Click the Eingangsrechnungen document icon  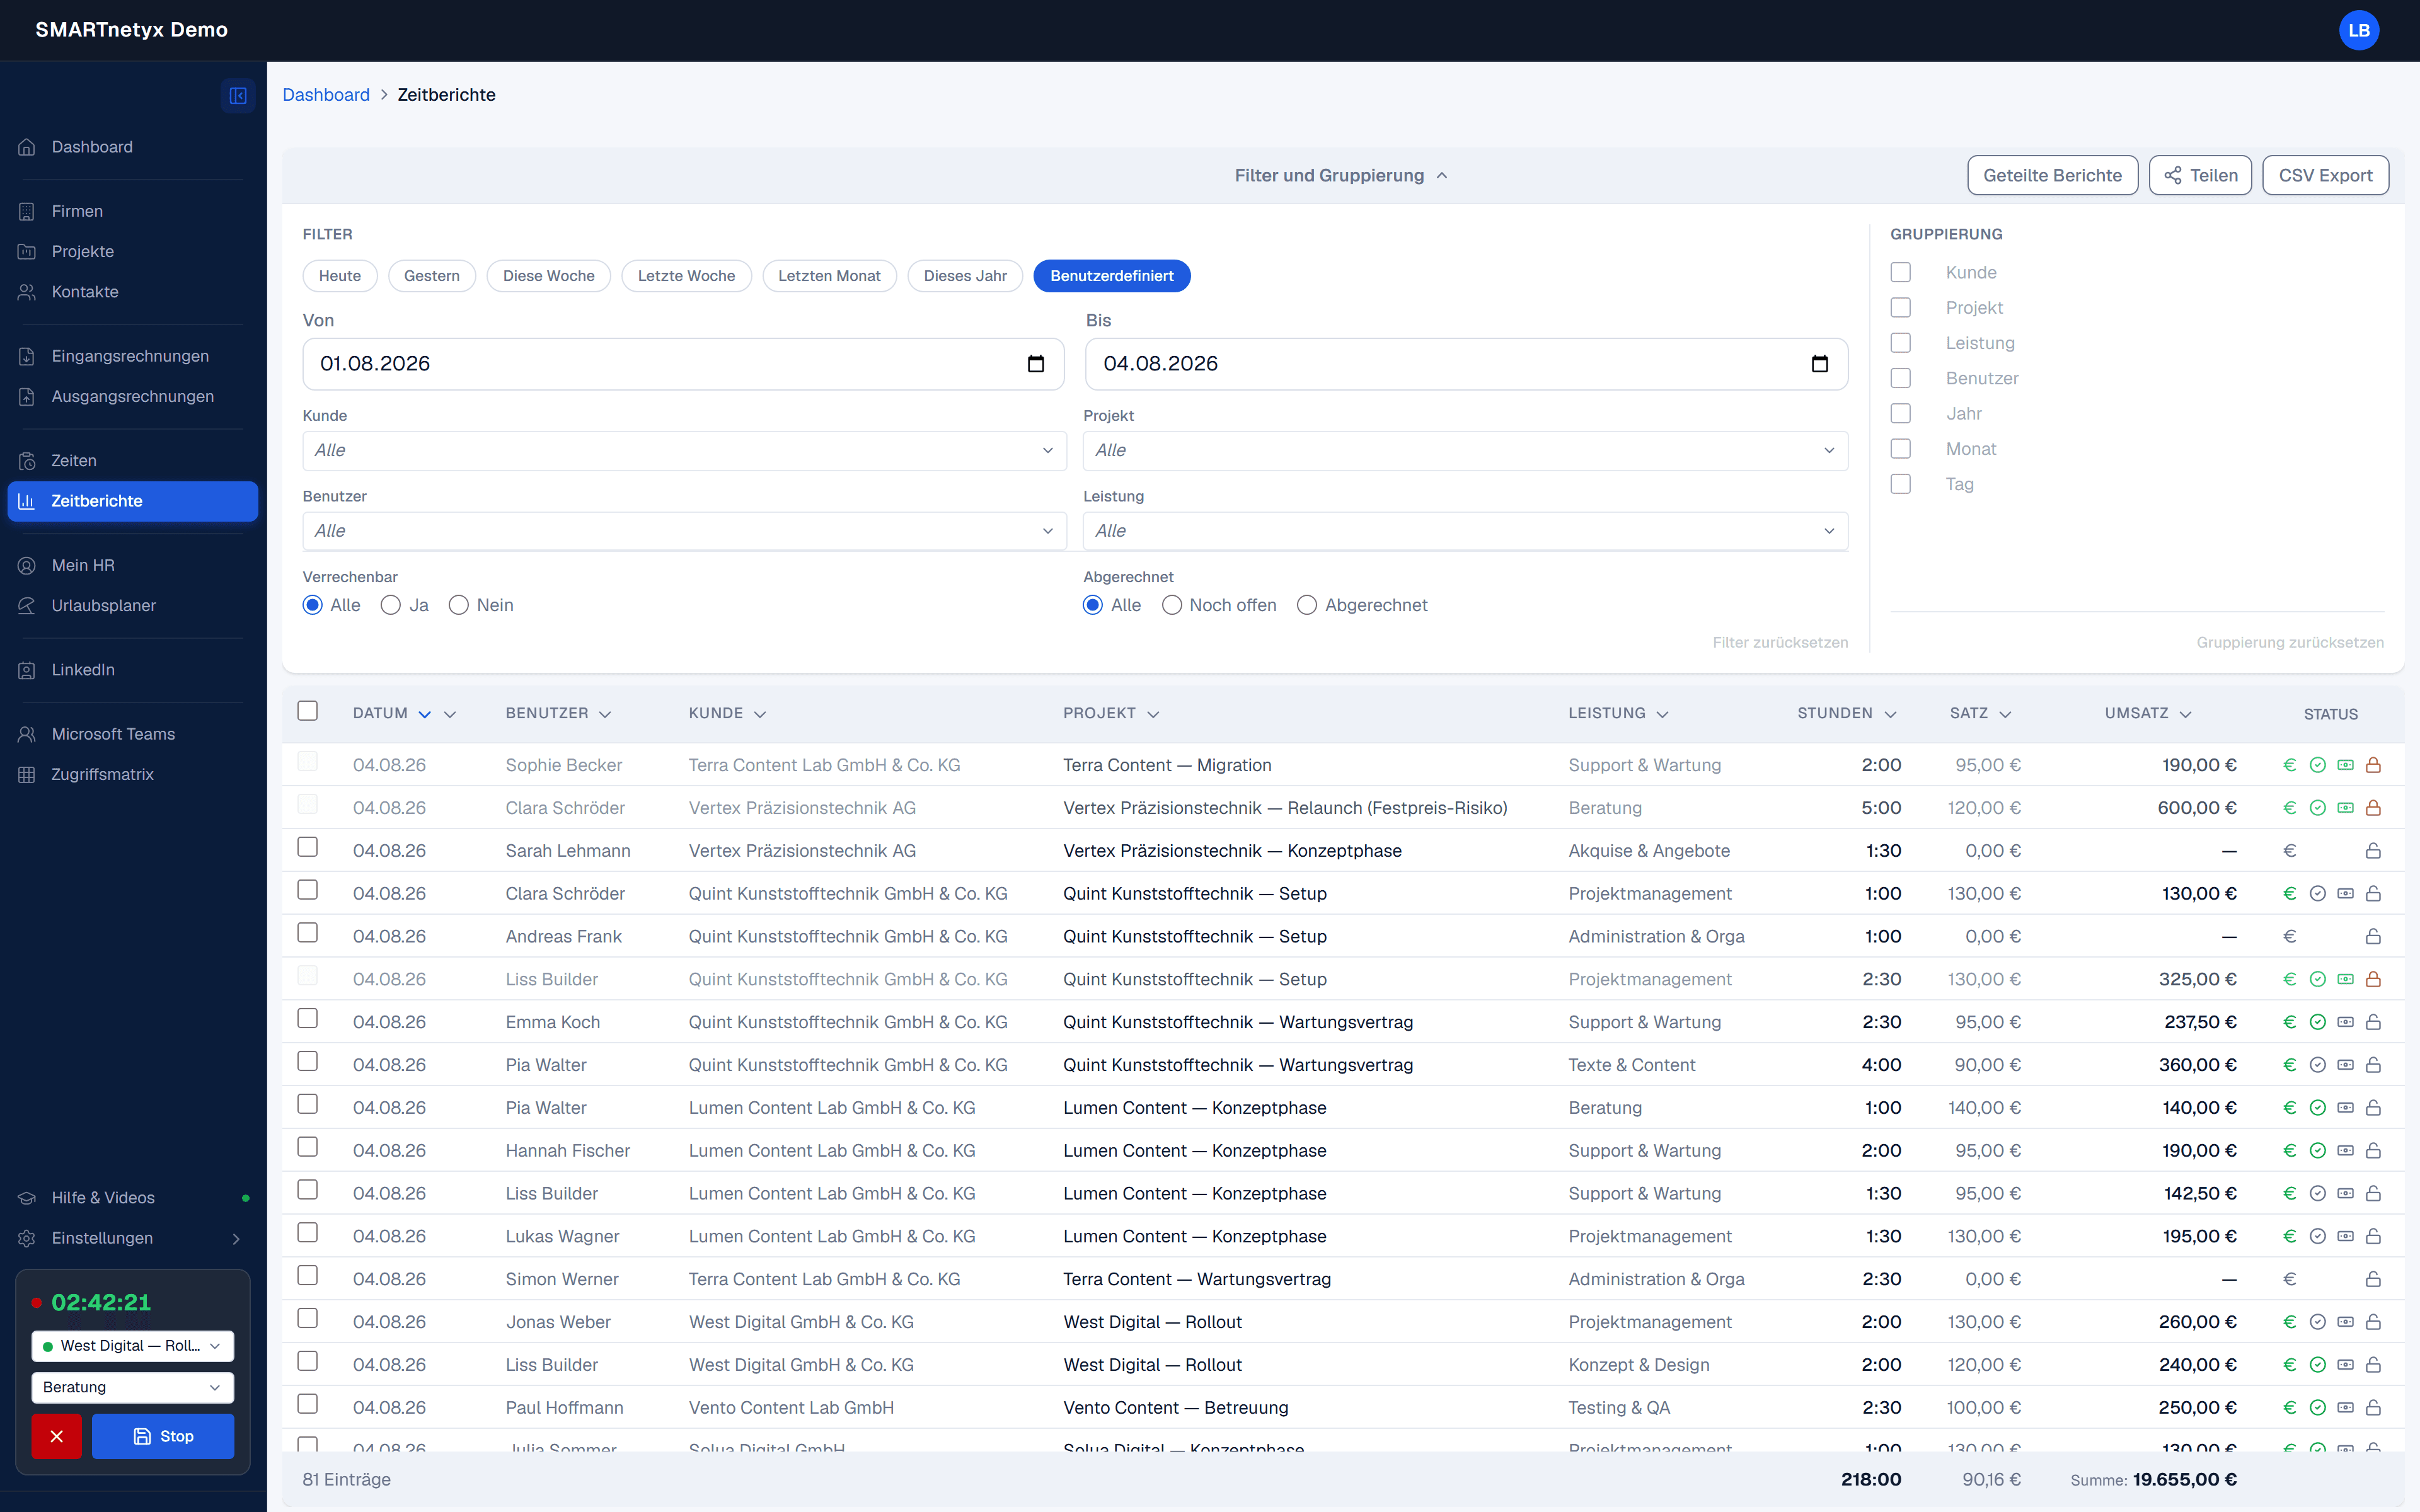[x=27, y=356]
